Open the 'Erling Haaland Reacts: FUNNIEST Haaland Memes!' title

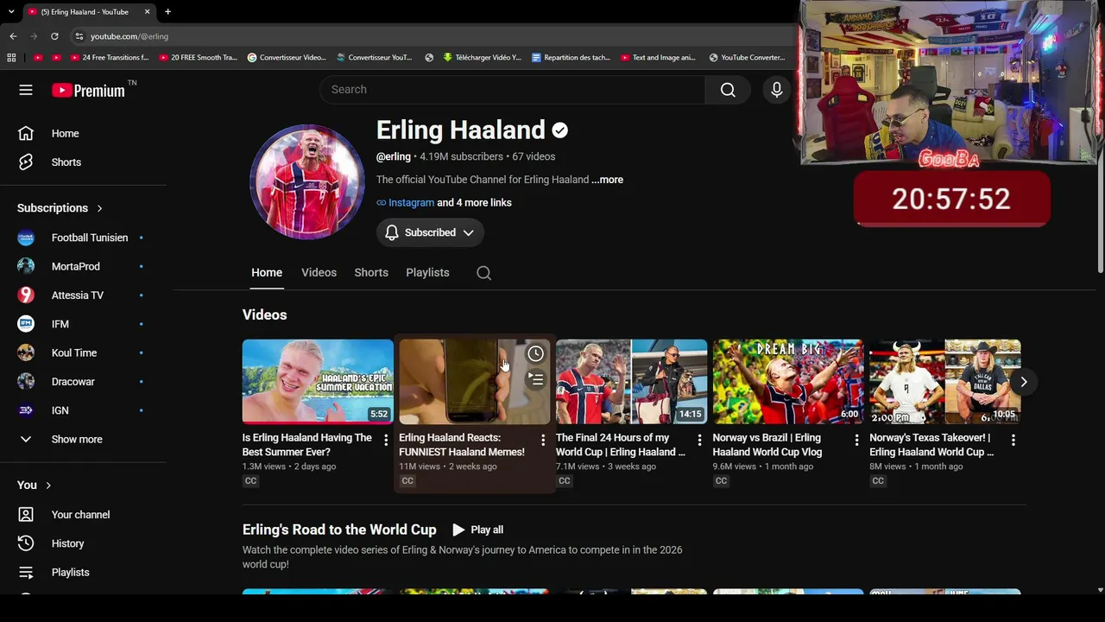[462, 445]
